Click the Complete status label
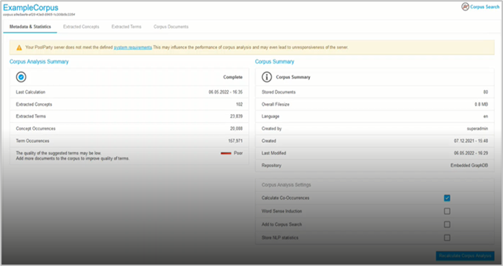 (233, 77)
